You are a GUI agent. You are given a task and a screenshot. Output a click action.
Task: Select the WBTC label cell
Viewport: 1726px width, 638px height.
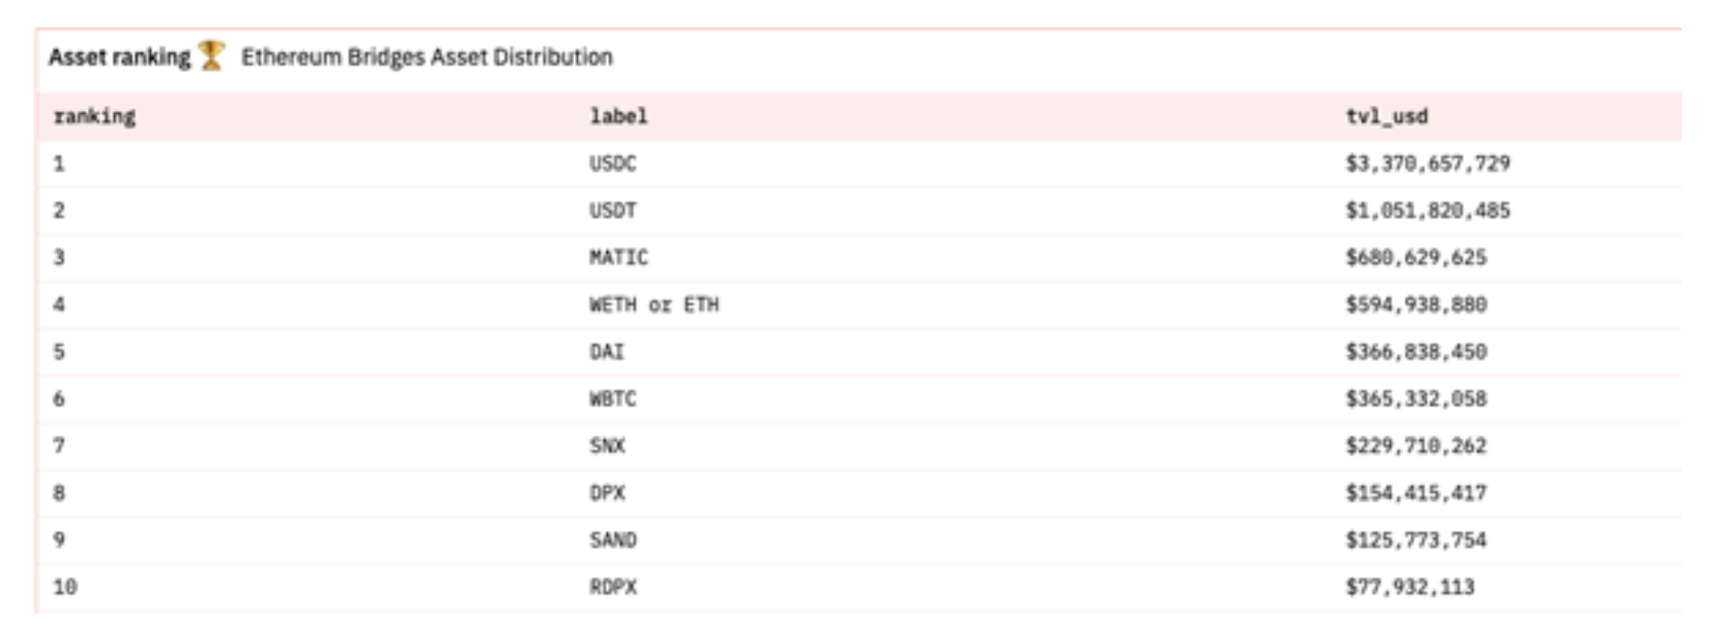[x=613, y=399]
